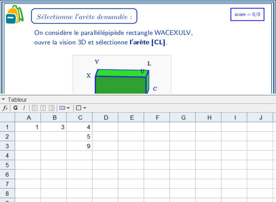This screenshot has height=202, width=276.
Task: Click vertex label V on the figure
Action: point(97,62)
